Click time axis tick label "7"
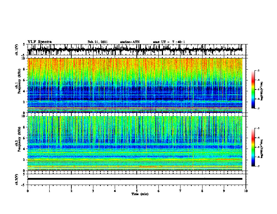The height and width of the screenshot is (214, 277). tap(180, 191)
